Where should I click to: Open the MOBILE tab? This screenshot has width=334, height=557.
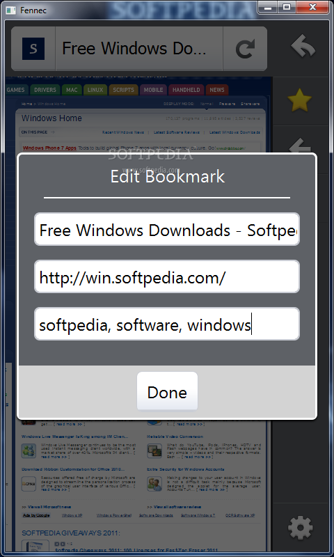pyautogui.click(x=153, y=90)
